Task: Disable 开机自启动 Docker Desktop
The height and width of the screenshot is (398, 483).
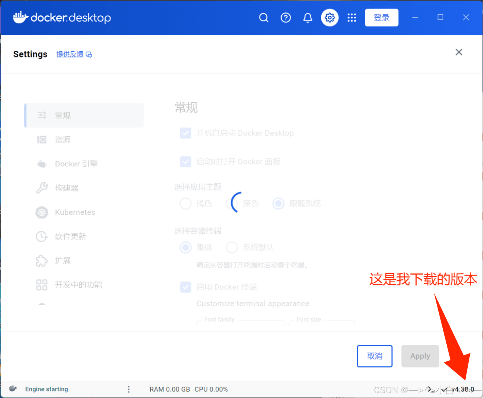Action: click(186, 133)
